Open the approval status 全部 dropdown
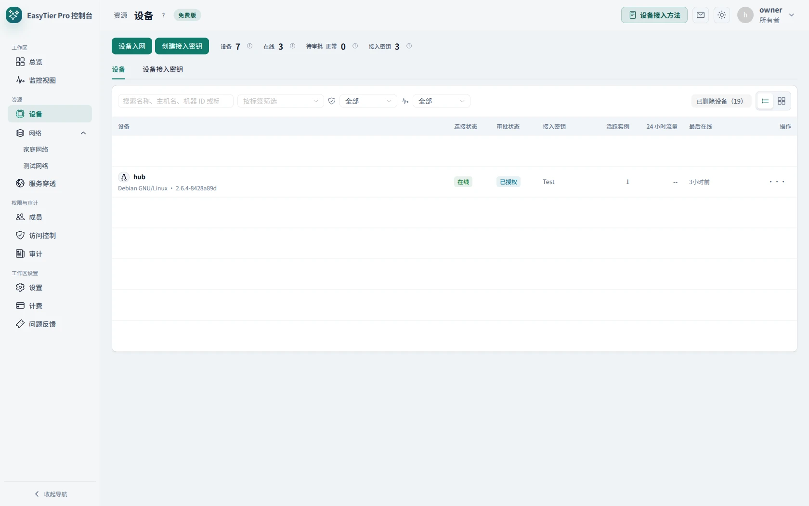 pyautogui.click(x=368, y=101)
